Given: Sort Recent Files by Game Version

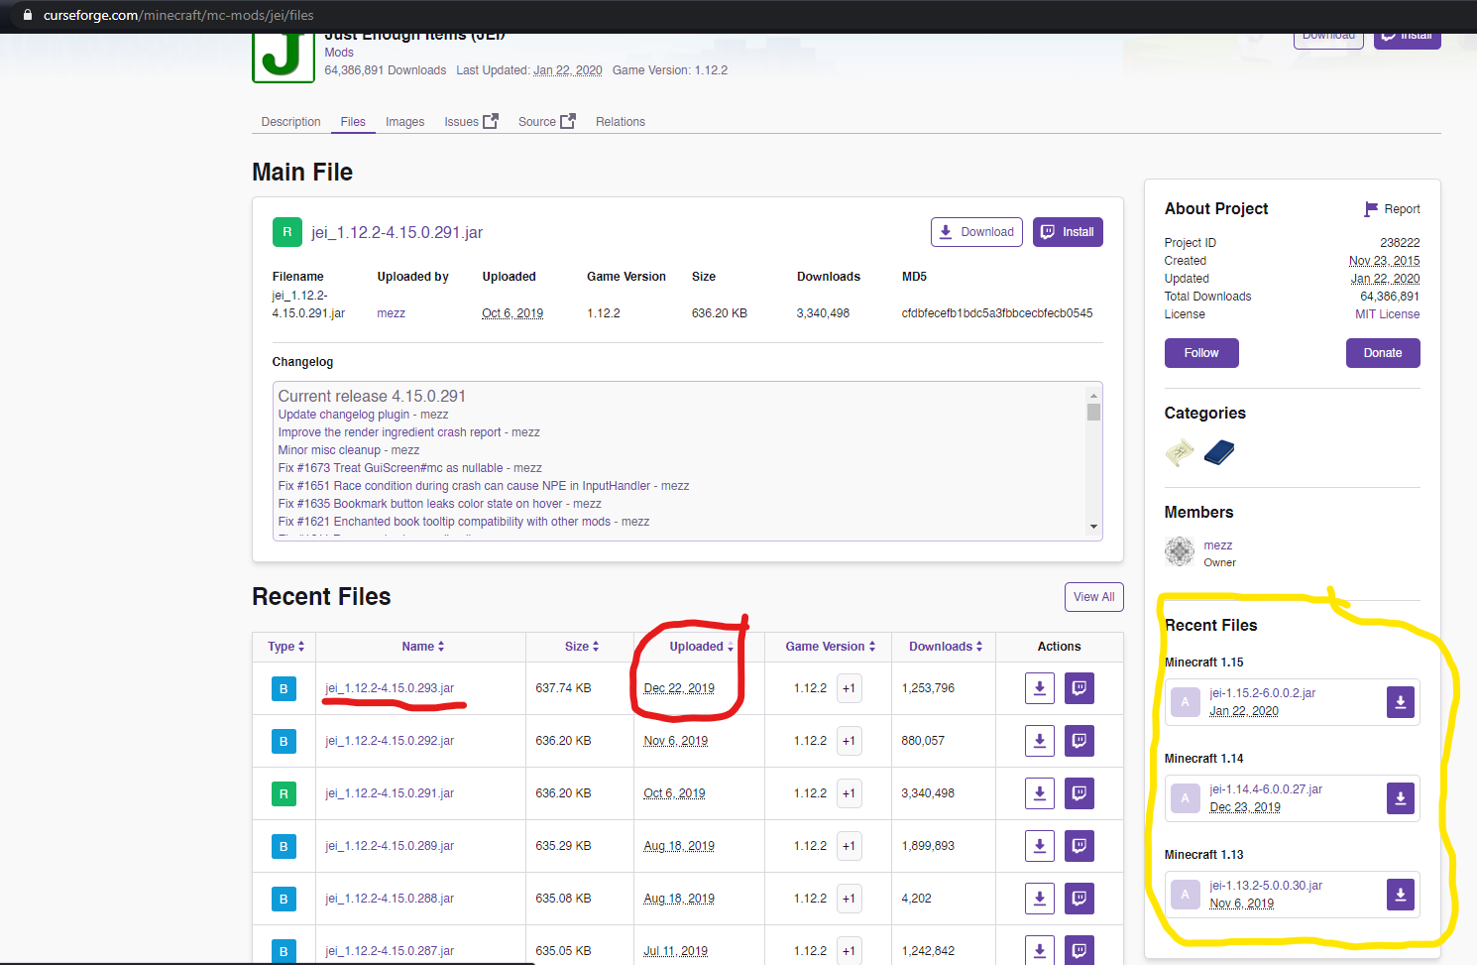Looking at the screenshot, I should click(831, 647).
